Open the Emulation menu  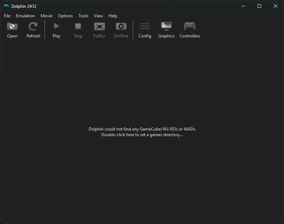[25, 16]
